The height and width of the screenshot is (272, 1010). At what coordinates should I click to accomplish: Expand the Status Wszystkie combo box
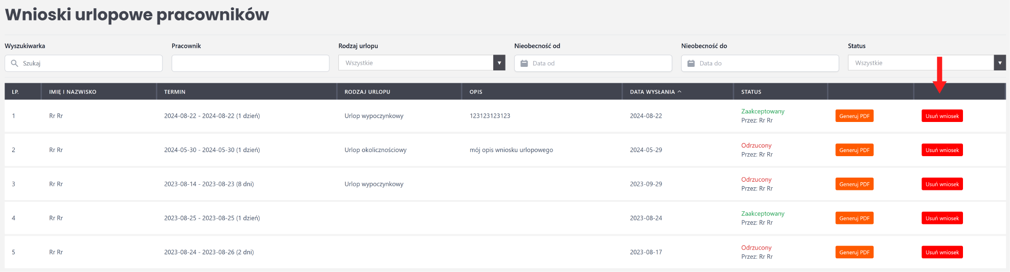[x=927, y=63]
